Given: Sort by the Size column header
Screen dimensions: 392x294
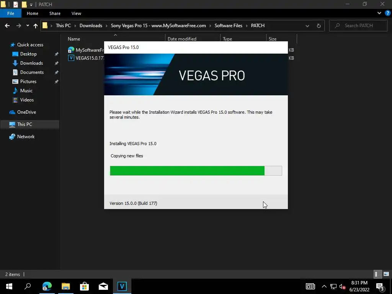Looking at the screenshot, I should 273,39.
